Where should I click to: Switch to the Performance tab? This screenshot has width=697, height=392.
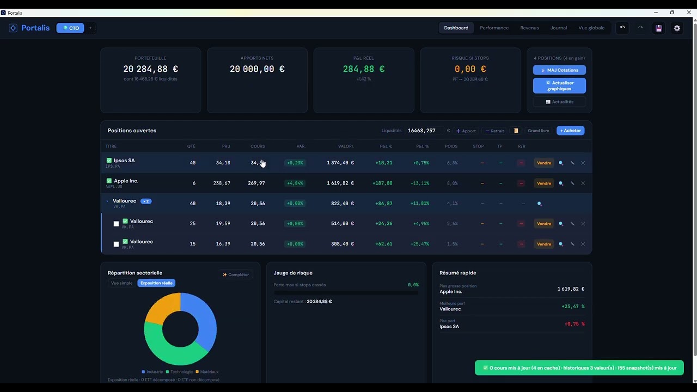[494, 28]
